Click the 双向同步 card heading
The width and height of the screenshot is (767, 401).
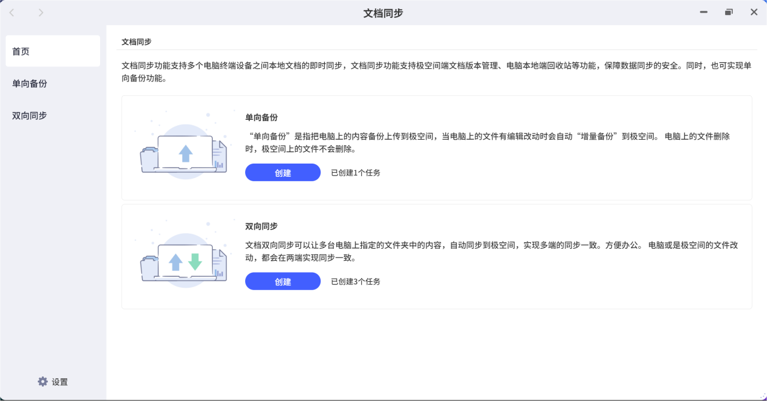261,227
